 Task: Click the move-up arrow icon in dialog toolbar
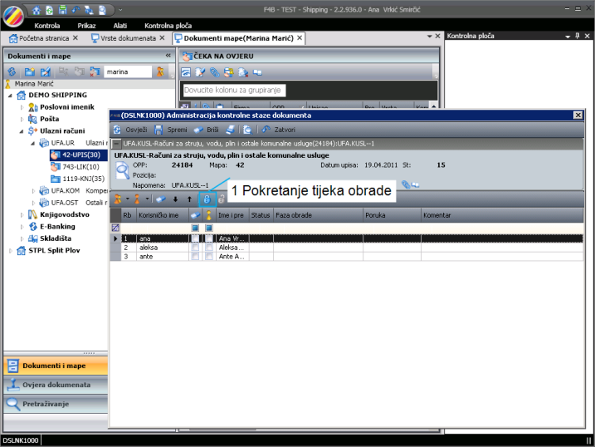point(188,199)
